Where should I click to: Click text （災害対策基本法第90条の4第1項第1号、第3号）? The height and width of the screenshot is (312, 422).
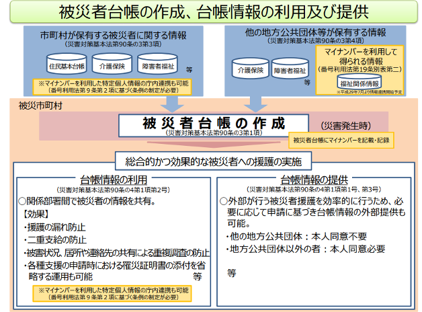point(314,190)
